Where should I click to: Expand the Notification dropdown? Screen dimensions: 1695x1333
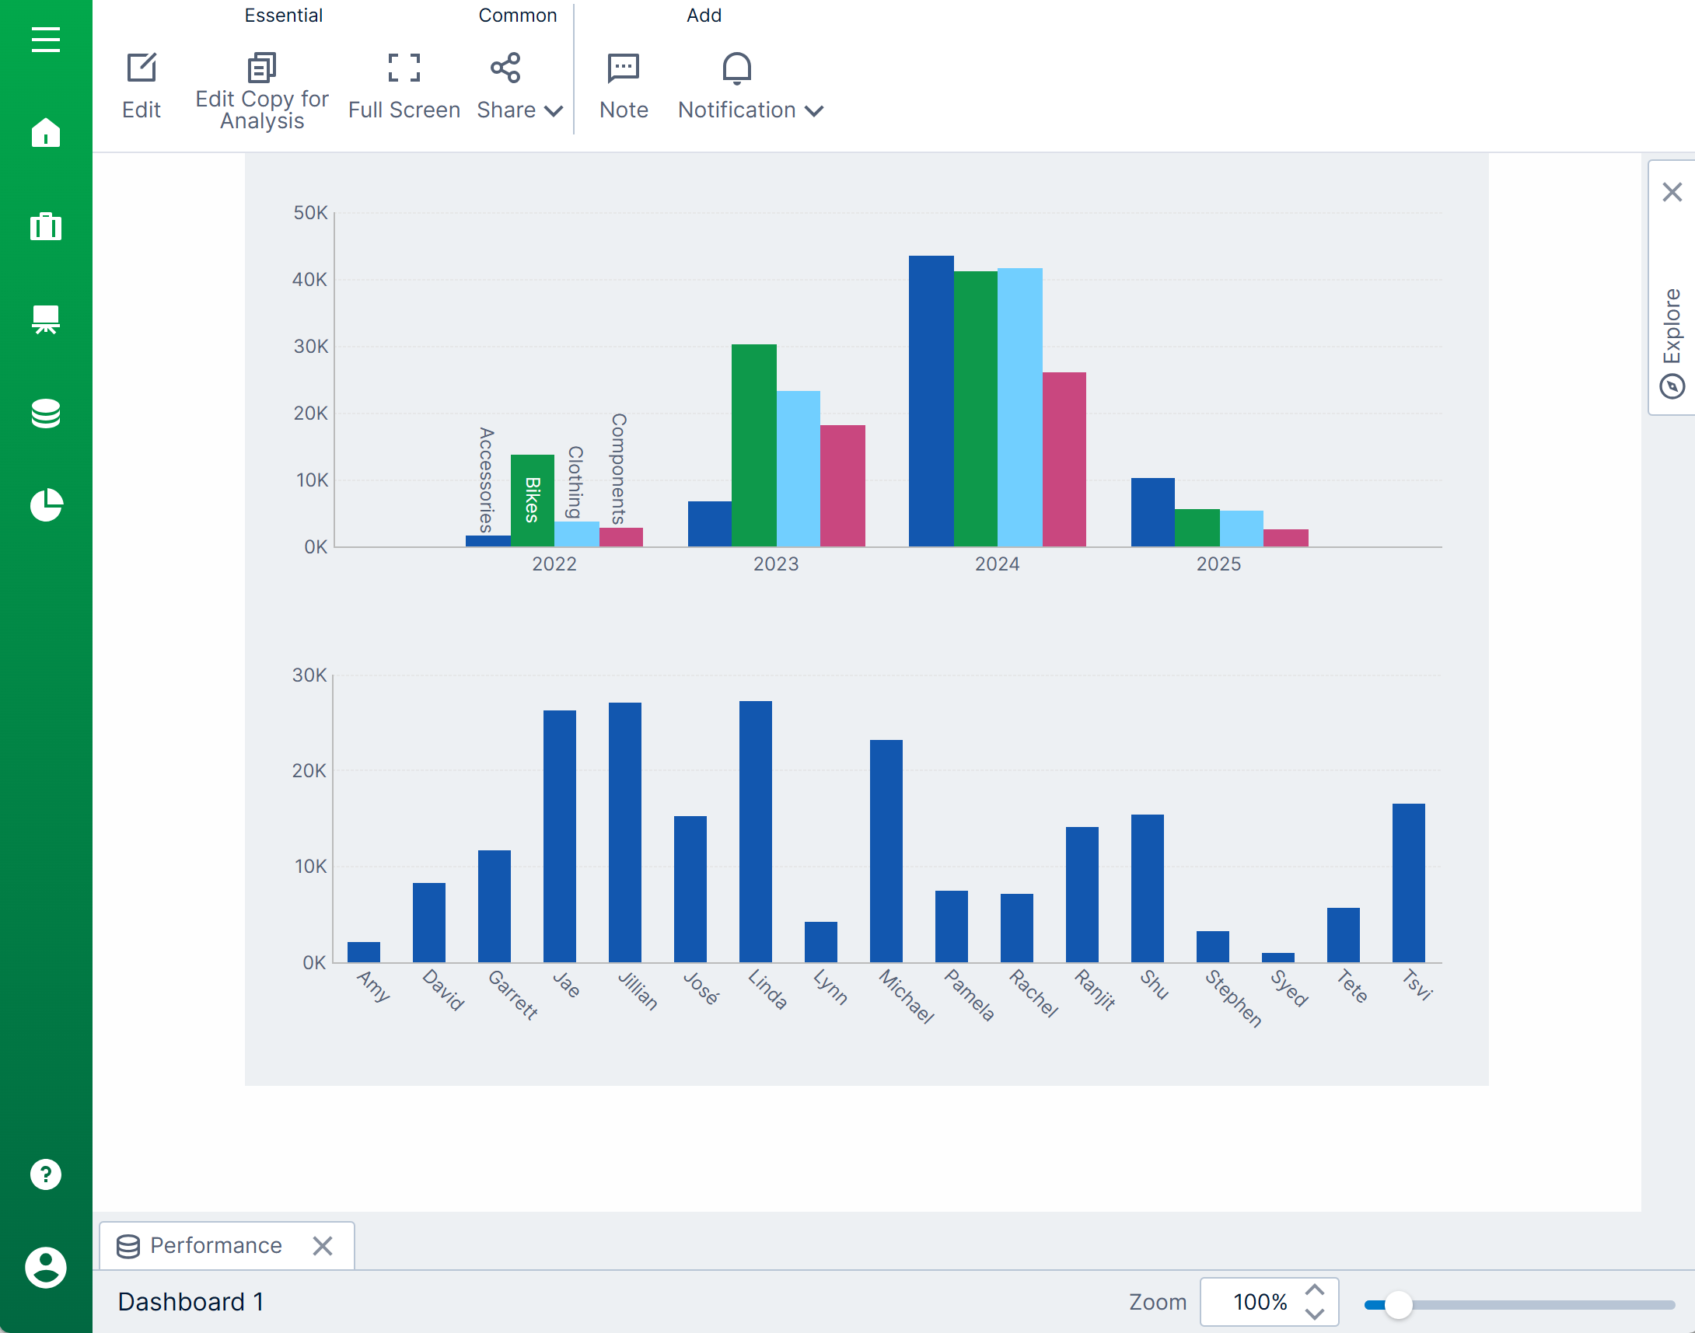click(x=750, y=85)
